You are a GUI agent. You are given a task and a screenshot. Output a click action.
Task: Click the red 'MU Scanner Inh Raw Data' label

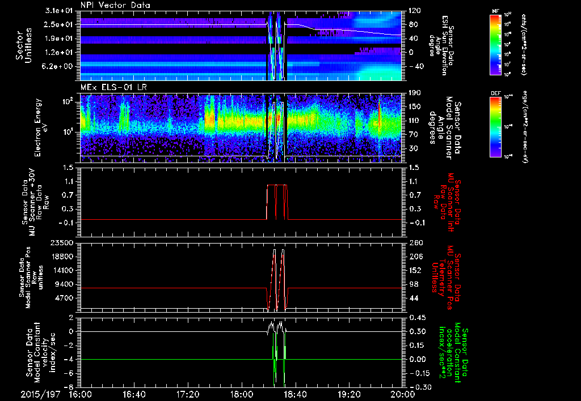click(446, 202)
